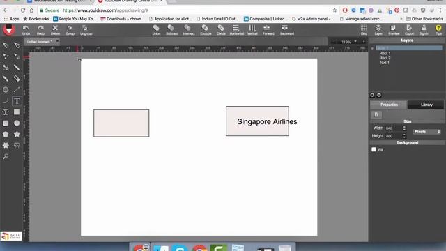
Task: Click the Undo icon in toolbar
Action: click(x=26, y=30)
